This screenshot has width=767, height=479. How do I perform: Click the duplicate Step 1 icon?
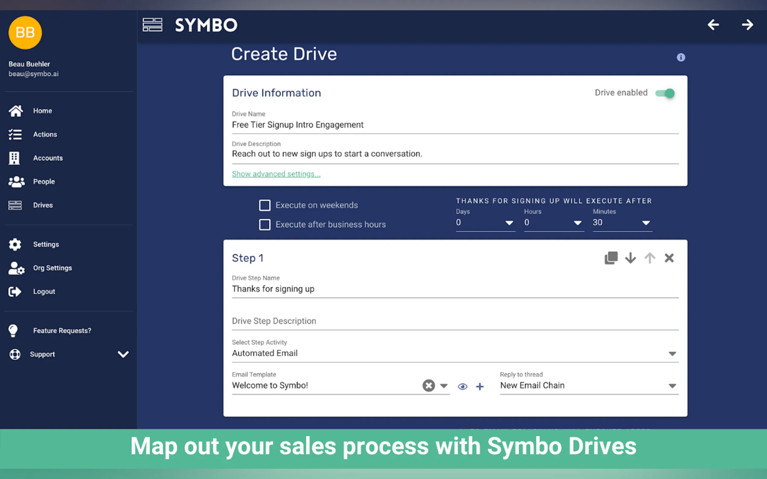tap(611, 258)
